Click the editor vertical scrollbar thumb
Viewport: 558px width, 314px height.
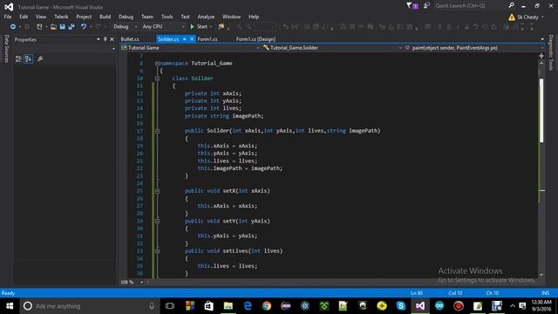coord(541,111)
